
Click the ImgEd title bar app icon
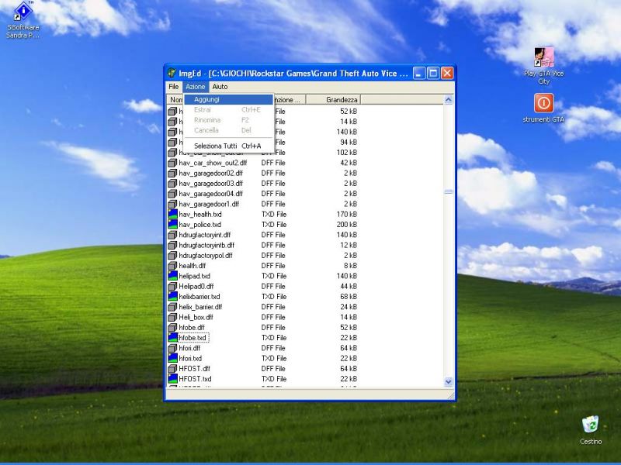(x=172, y=73)
